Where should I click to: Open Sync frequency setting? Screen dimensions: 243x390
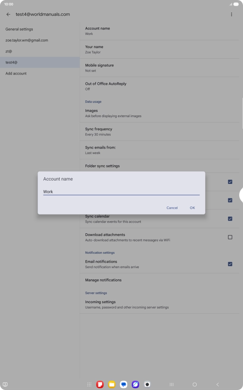coord(160,132)
